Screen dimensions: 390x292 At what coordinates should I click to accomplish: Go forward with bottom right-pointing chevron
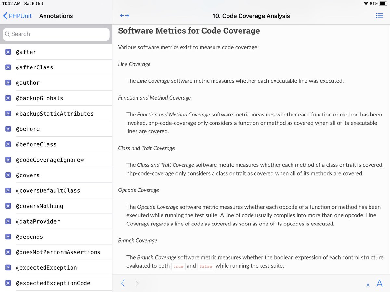[x=137, y=283]
